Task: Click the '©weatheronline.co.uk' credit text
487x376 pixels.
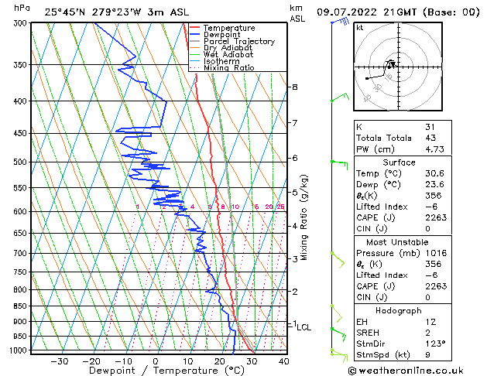Action: tap(406, 371)
